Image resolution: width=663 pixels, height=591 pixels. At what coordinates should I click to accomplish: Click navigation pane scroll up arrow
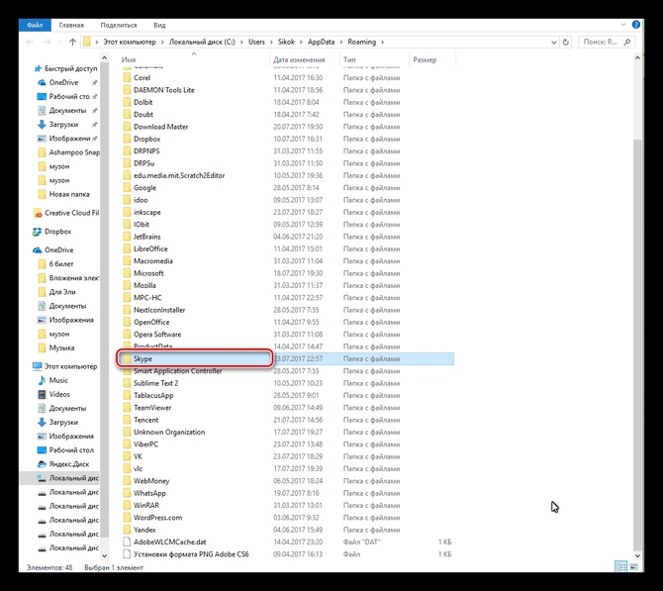point(105,57)
